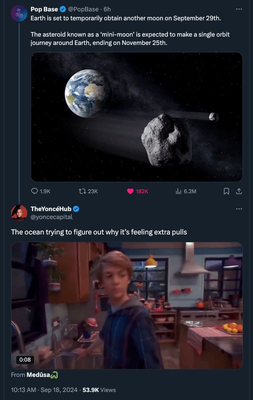This screenshot has width=253, height=400.
Task: Open the asteroid and Earth image
Action: (137, 117)
